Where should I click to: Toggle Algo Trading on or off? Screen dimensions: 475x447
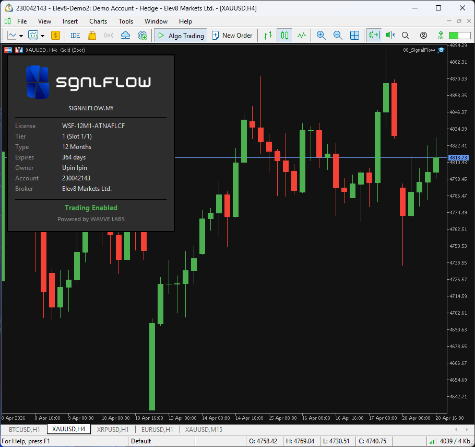[181, 36]
